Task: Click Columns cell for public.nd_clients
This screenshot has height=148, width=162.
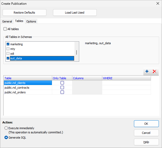Action: click(87, 83)
